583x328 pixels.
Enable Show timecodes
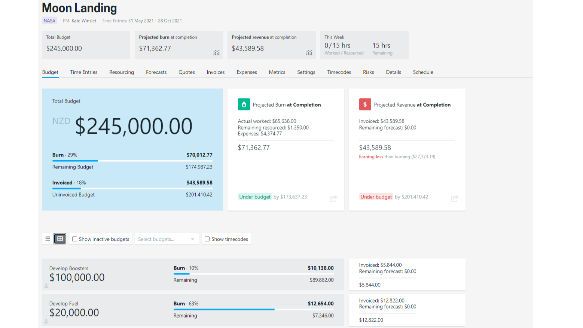[207, 239]
